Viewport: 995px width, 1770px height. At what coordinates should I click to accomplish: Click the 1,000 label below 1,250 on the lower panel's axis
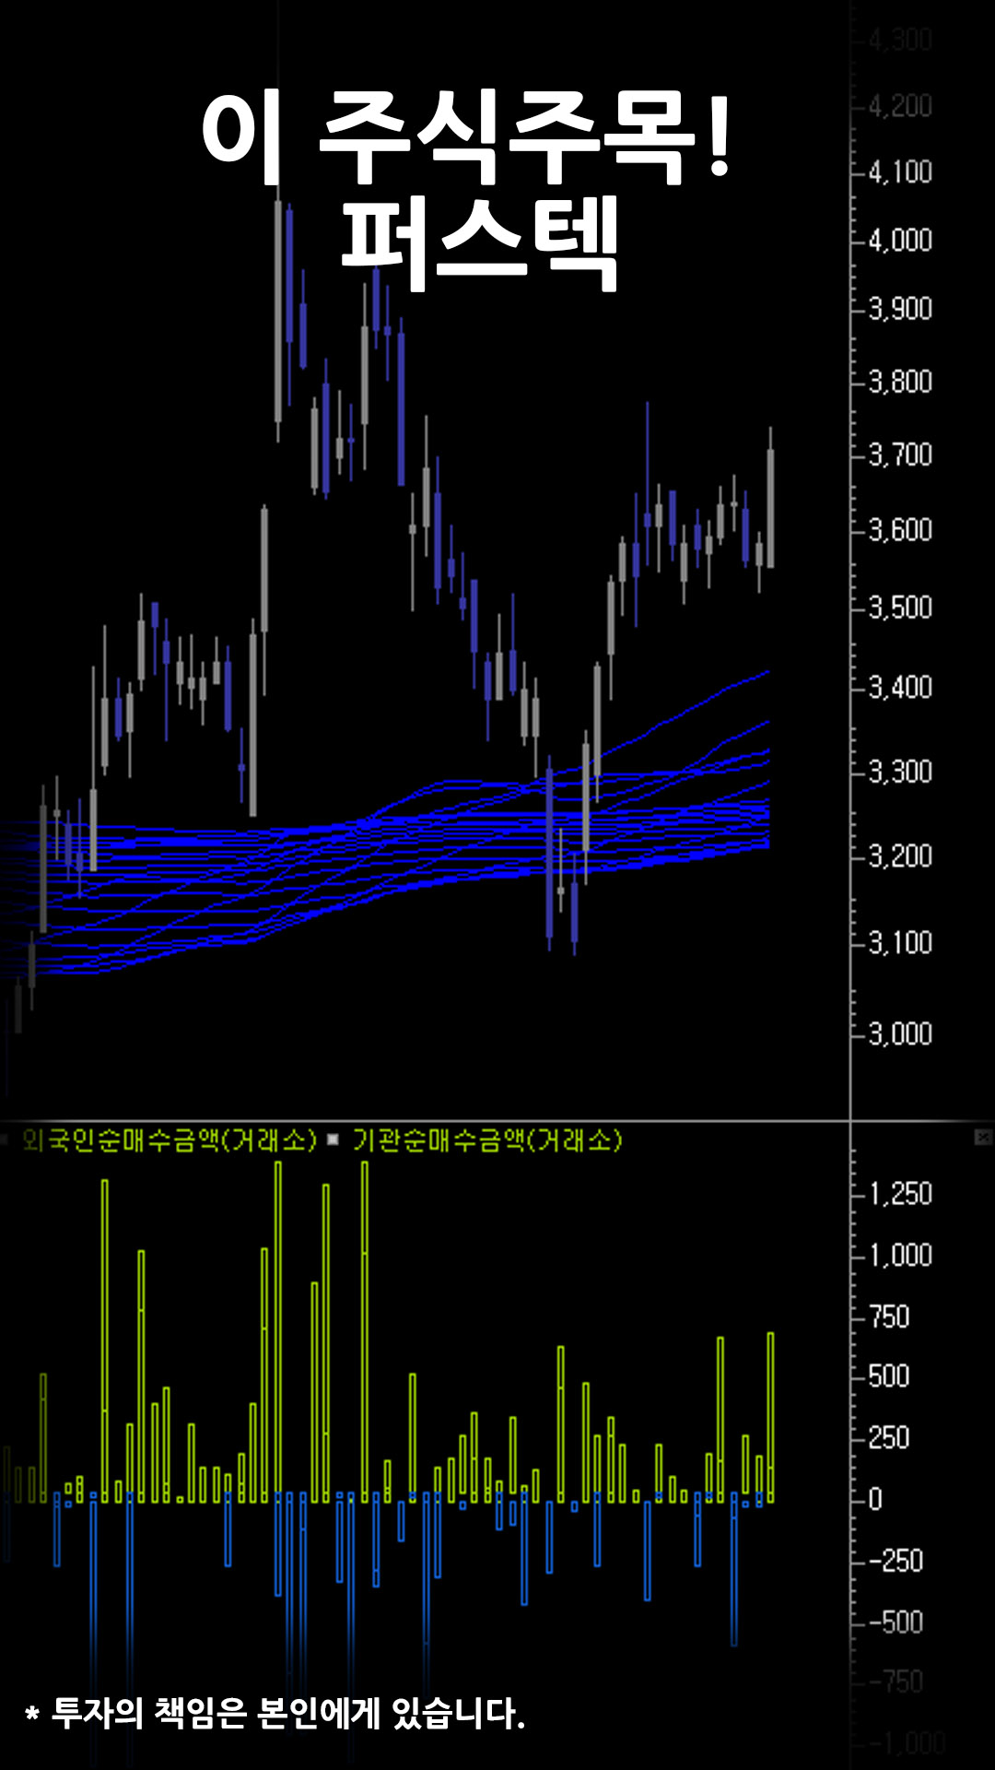[x=900, y=1255]
